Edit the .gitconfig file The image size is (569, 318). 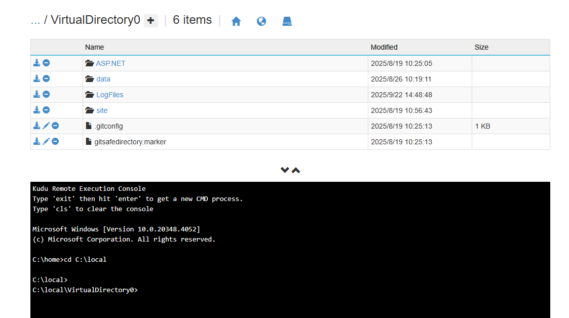[x=46, y=126]
